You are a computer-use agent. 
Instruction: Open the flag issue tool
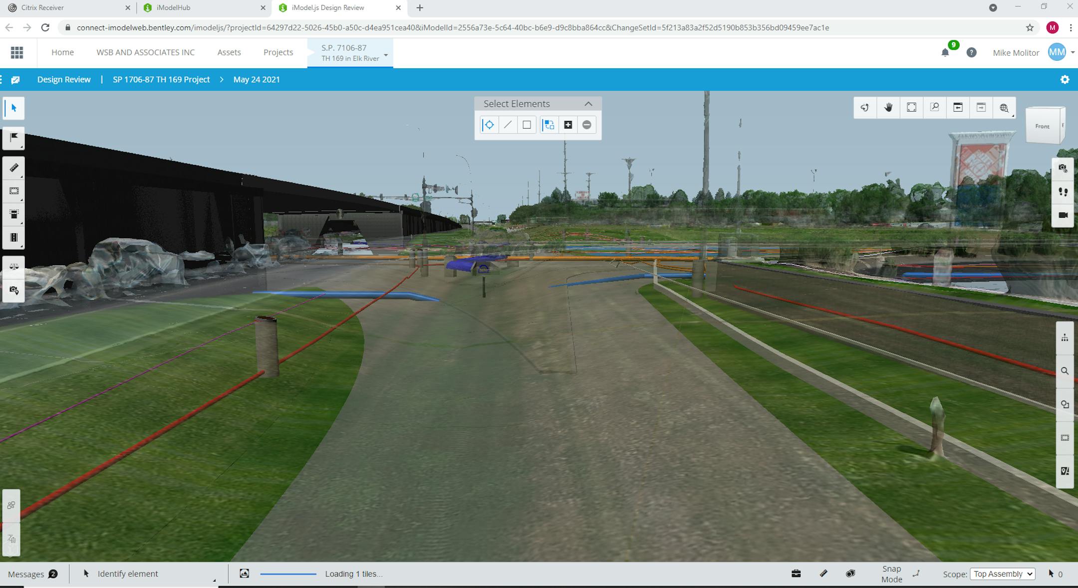coord(13,138)
